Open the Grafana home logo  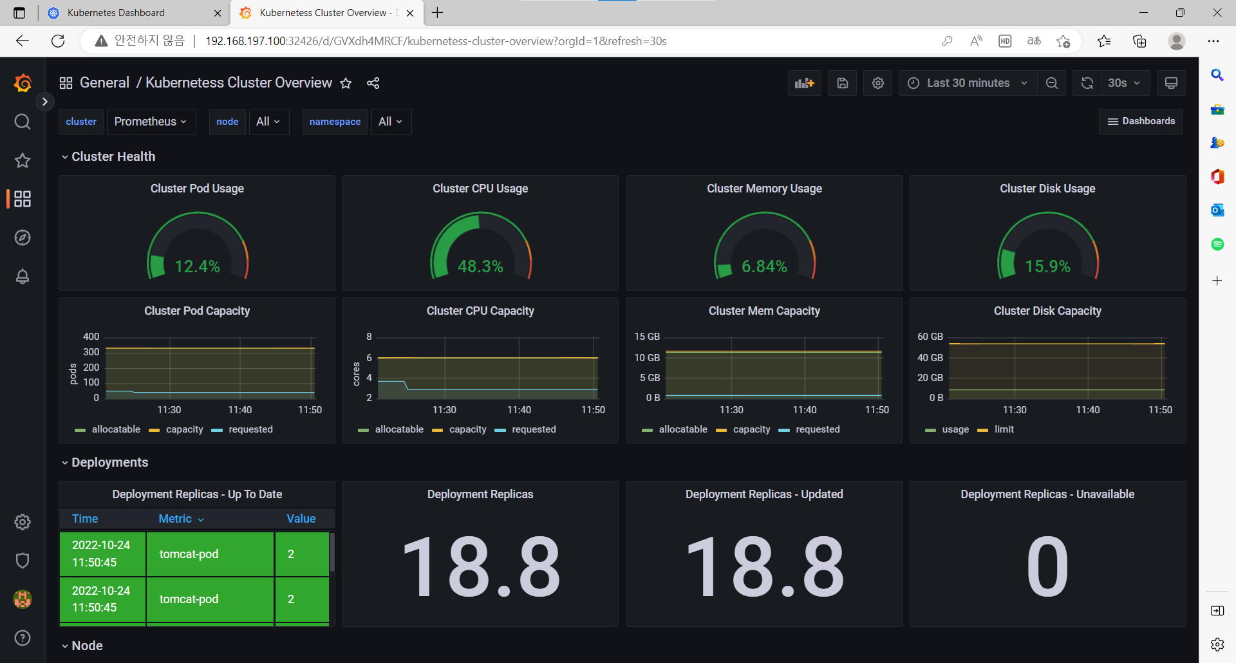click(x=23, y=83)
